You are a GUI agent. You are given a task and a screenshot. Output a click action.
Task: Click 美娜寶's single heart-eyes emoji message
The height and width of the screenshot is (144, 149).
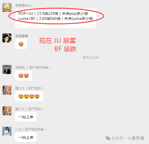coord(21,44)
